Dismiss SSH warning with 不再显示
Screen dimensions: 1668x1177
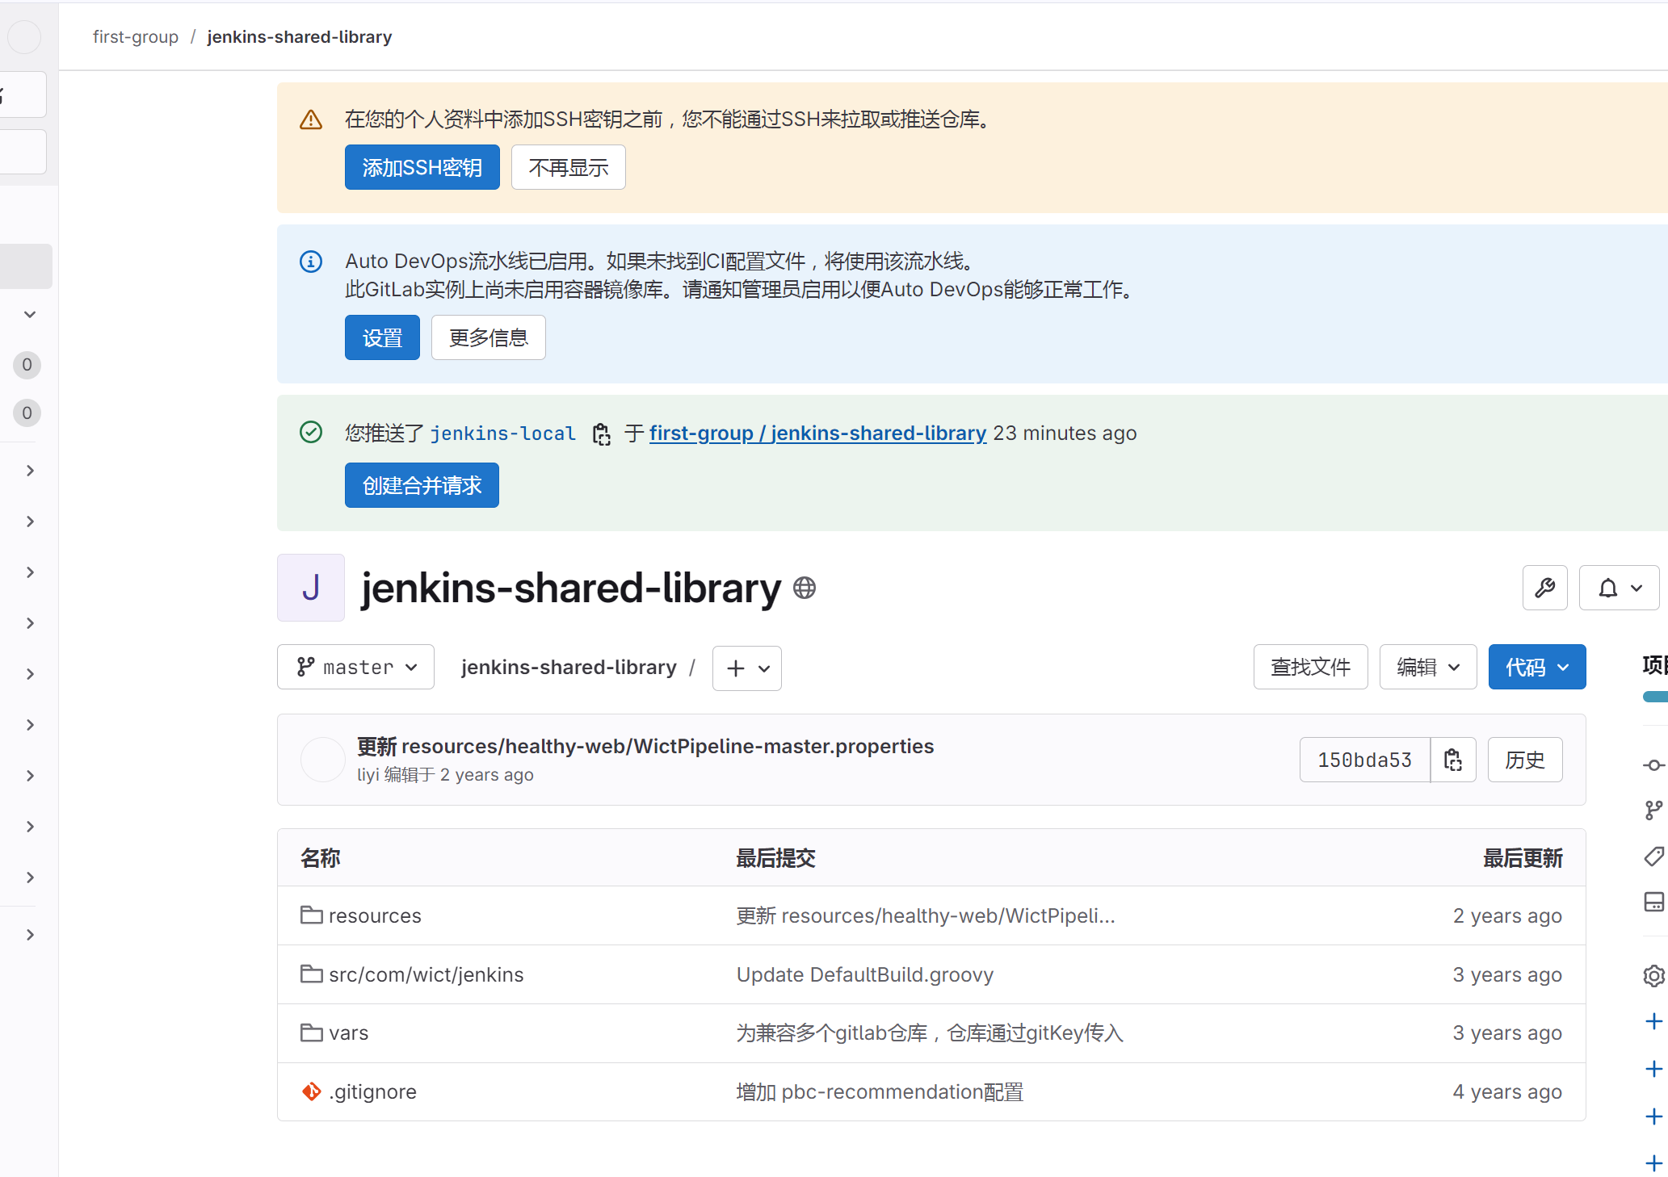click(568, 167)
